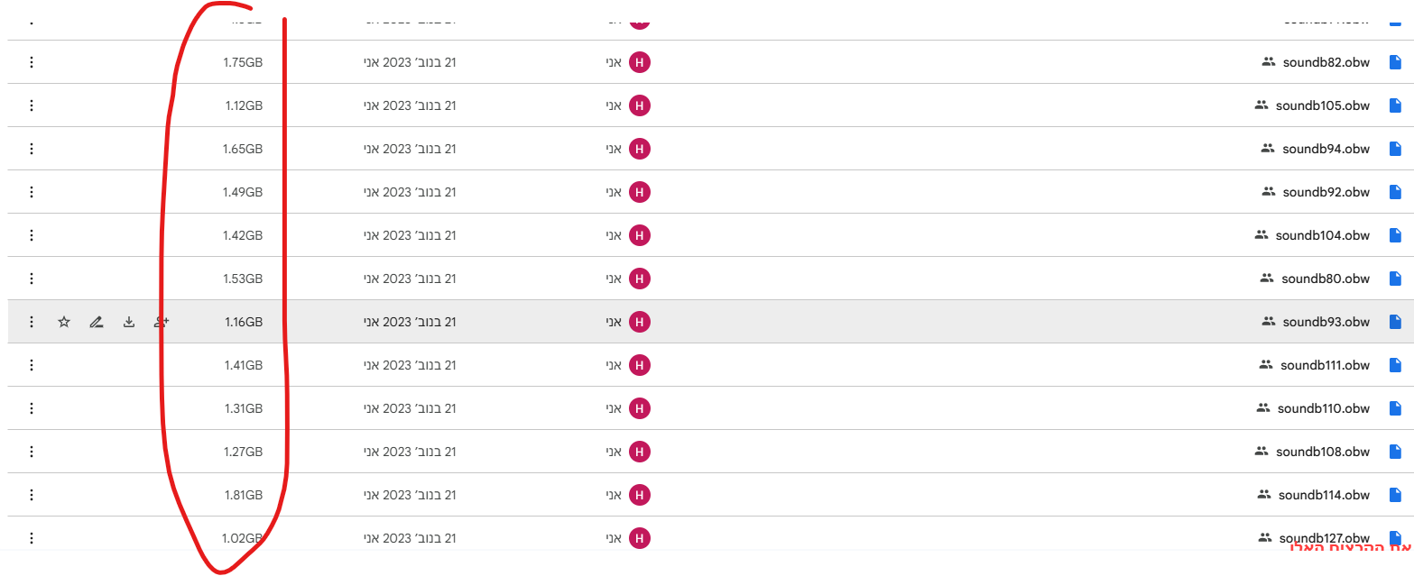Click the blue file icon of soundb104.obw
The height and width of the screenshot is (576, 1414).
pyautogui.click(x=1395, y=235)
